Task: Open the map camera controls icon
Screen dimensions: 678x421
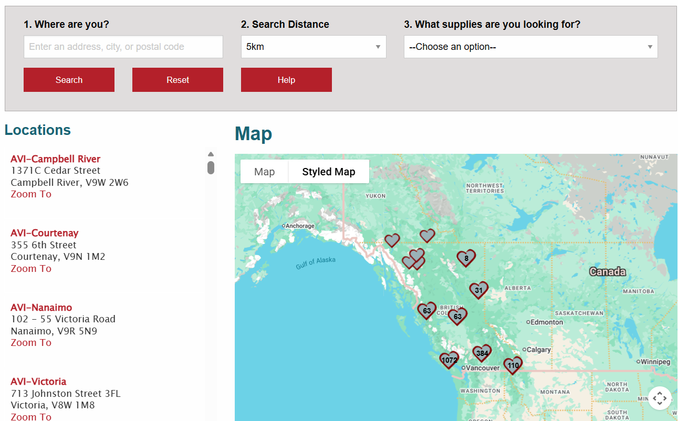Action: point(660,398)
